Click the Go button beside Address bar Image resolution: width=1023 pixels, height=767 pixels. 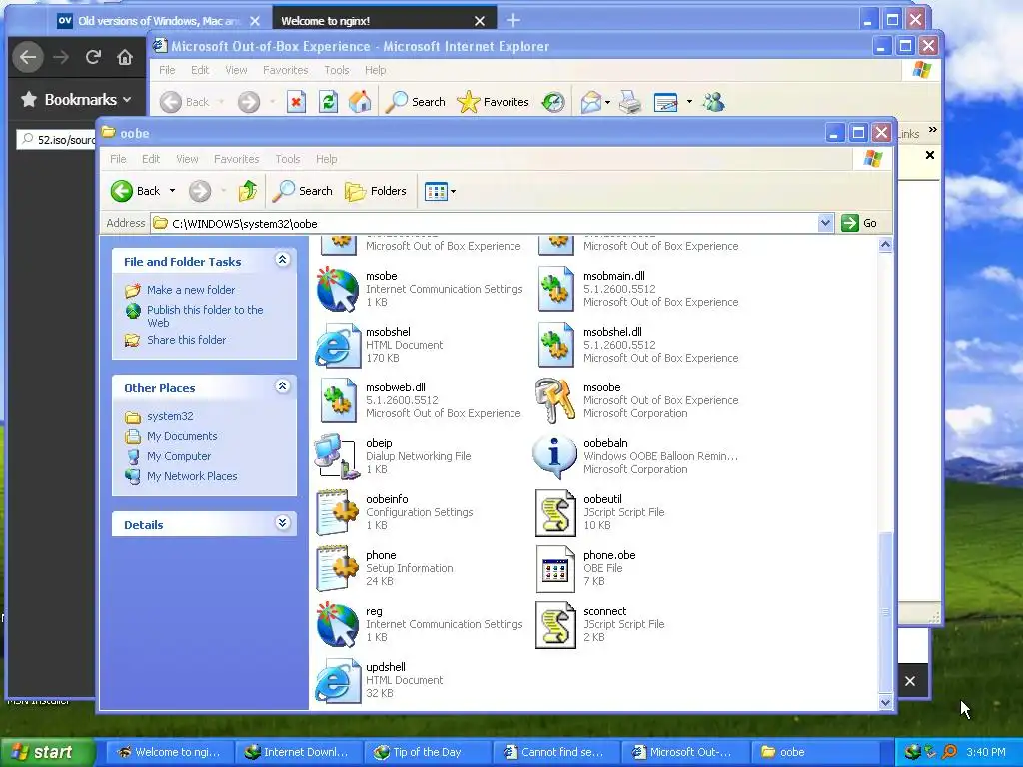pos(860,223)
